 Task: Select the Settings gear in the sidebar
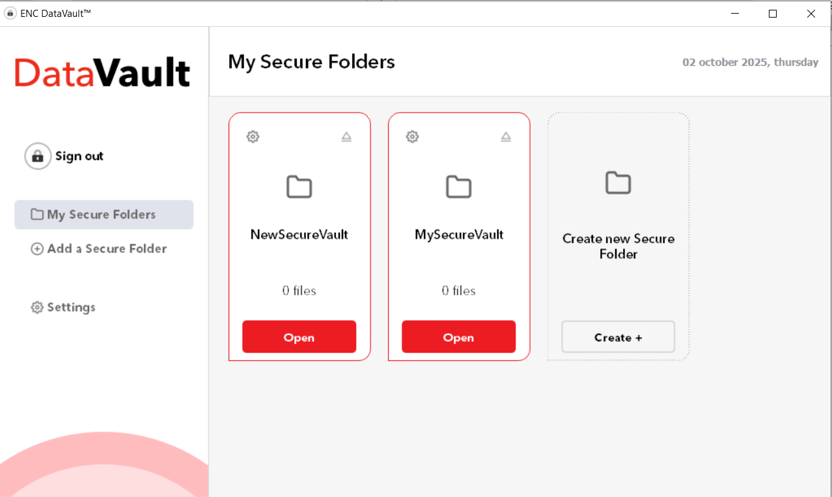[x=36, y=306]
